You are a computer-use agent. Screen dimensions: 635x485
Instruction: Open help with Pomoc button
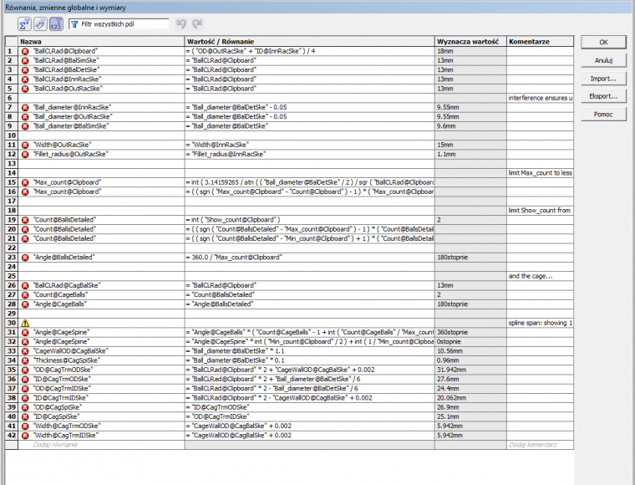[x=603, y=115]
